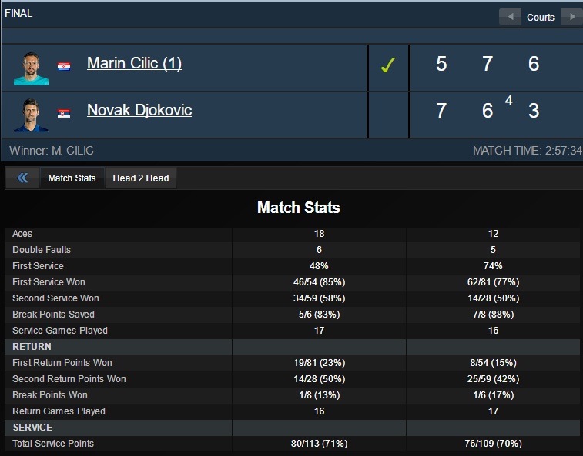Click Djokovic's second set tiebreak score

tap(509, 101)
